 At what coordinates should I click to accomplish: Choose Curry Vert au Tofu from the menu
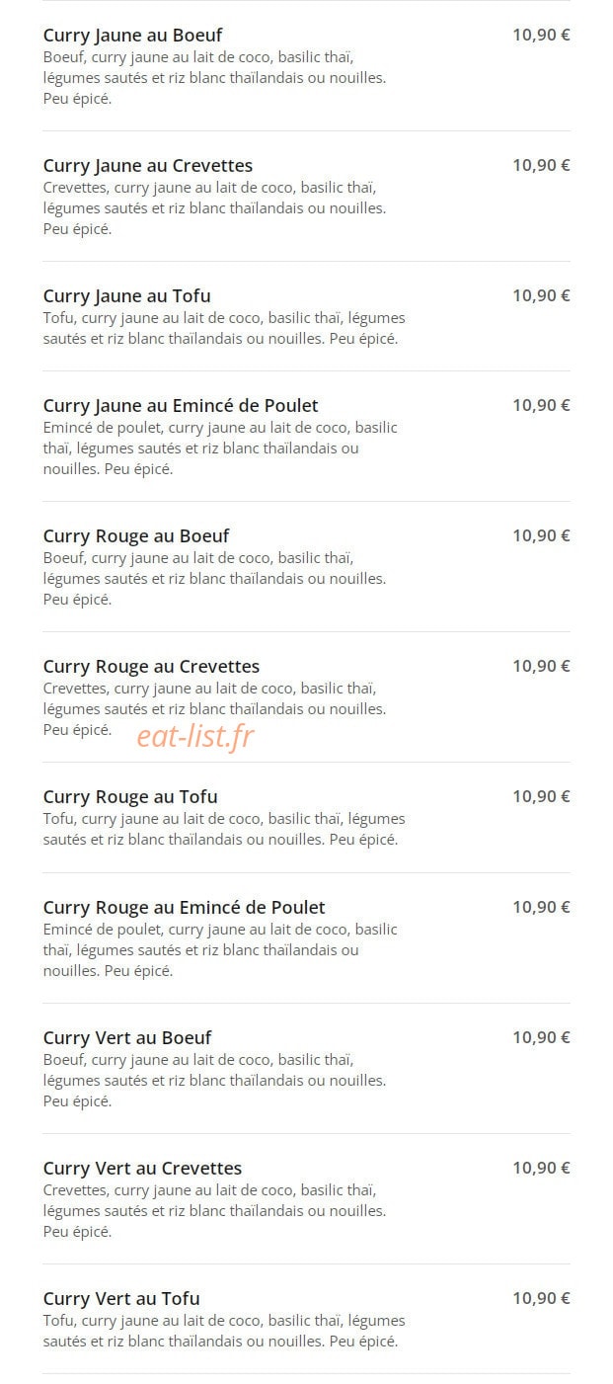point(121,1299)
